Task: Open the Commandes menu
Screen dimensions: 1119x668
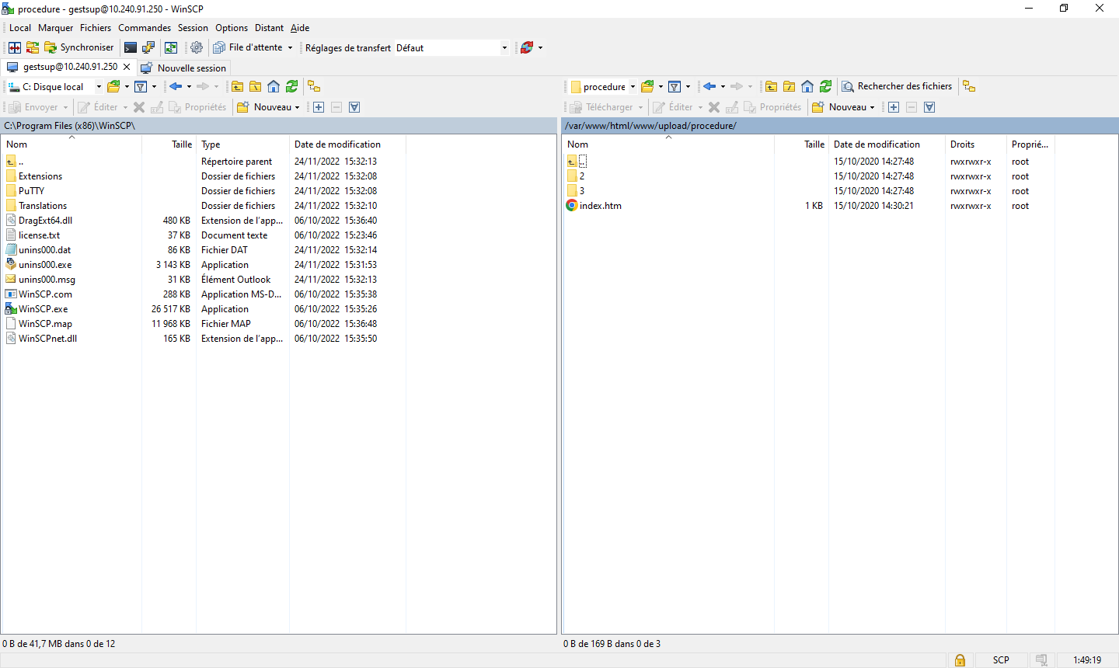Action: click(x=145, y=28)
